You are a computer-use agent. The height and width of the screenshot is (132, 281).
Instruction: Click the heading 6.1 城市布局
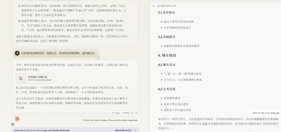tap(167, 65)
